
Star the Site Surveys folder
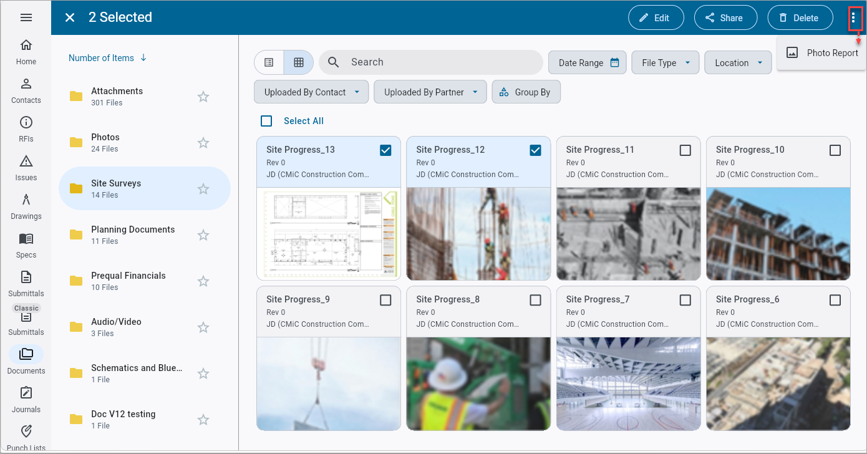click(x=203, y=189)
